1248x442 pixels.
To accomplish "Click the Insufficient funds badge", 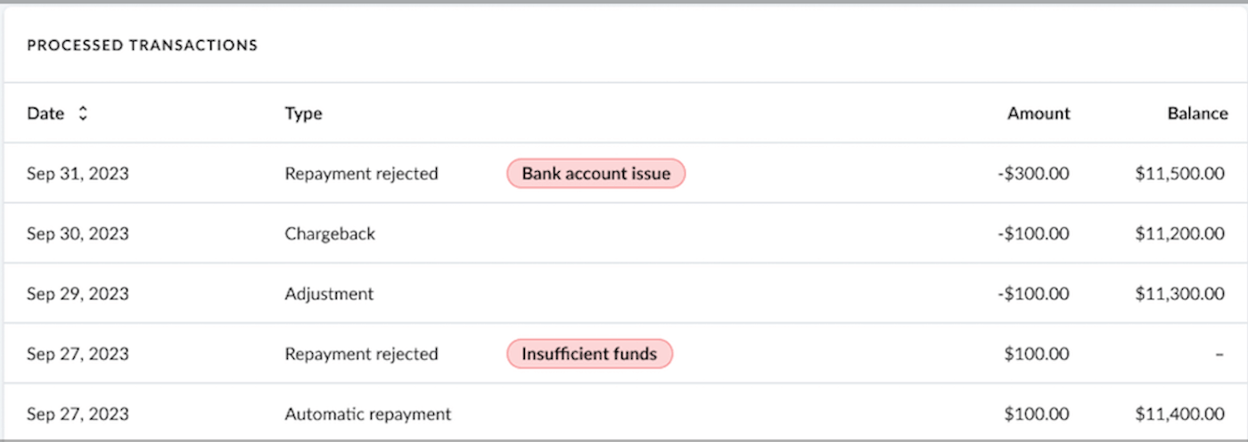I will tap(589, 354).
